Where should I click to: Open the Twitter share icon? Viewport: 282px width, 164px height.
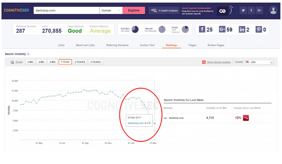(x=243, y=11)
